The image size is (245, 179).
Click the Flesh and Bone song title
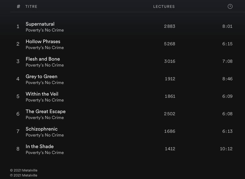[x=43, y=59]
